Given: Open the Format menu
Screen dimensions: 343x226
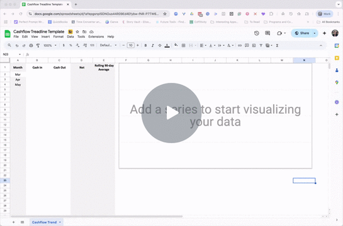Looking at the screenshot, I should point(59,36).
